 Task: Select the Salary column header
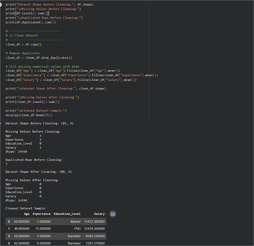pyautogui.click(x=99, y=214)
